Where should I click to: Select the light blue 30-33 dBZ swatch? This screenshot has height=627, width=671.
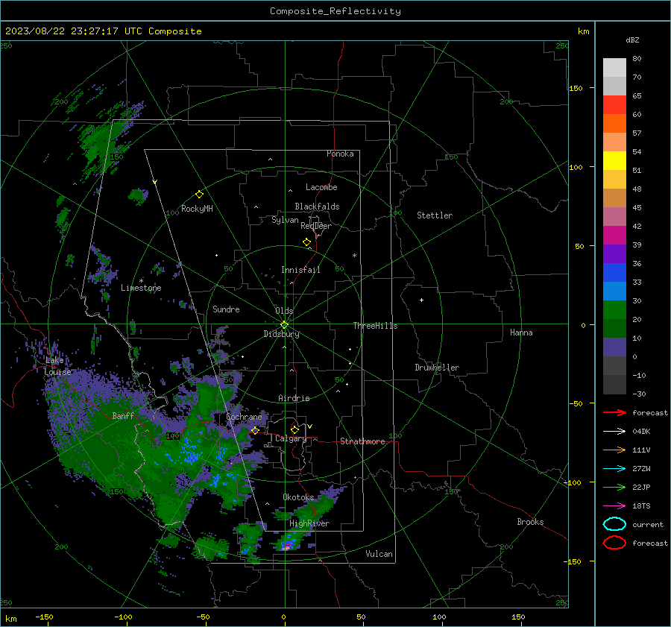click(x=614, y=291)
